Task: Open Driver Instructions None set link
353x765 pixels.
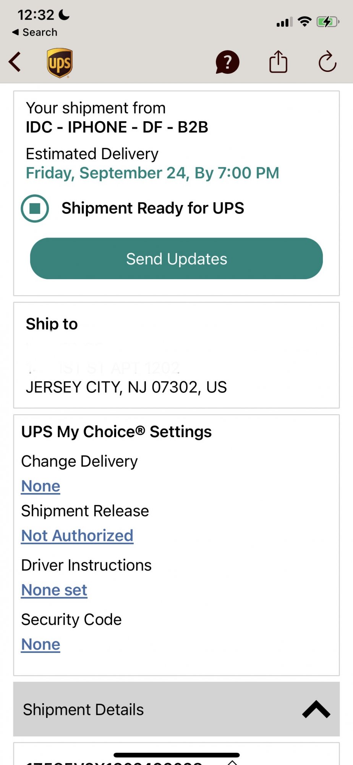Action: (54, 590)
